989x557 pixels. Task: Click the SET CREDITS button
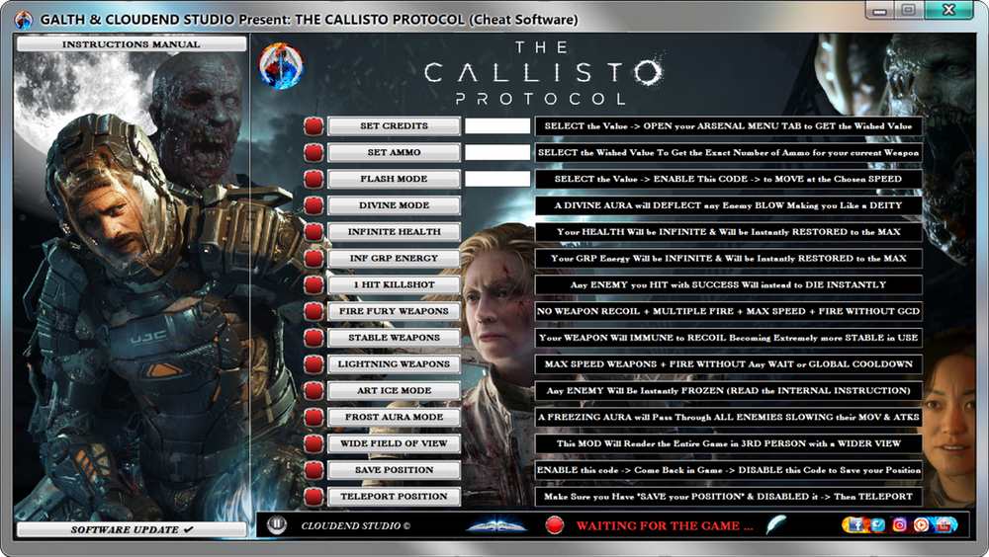click(395, 126)
